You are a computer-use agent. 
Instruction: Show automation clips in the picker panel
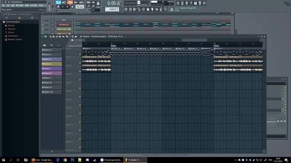pyautogui.click(x=59, y=45)
